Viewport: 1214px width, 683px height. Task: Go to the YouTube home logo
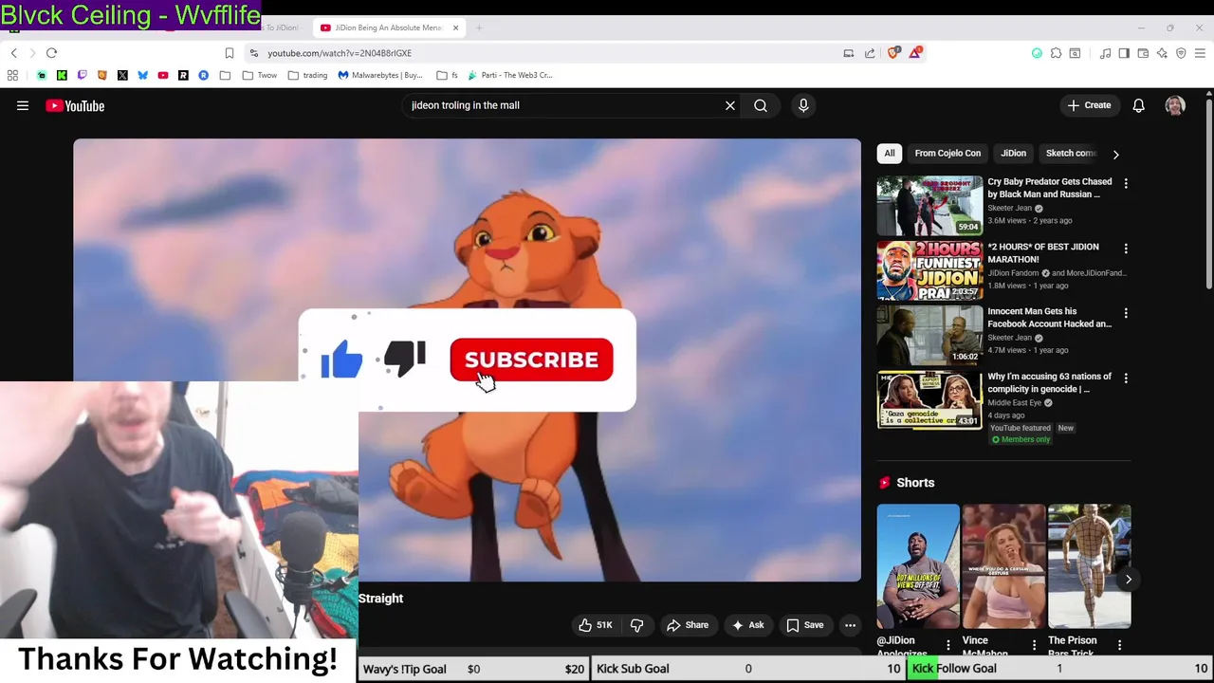tap(75, 106)
